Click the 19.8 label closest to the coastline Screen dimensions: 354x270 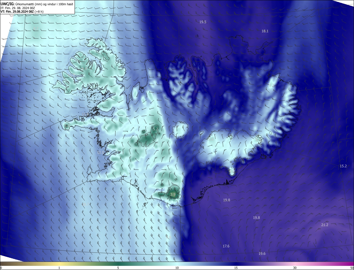[x=227, y=200]
